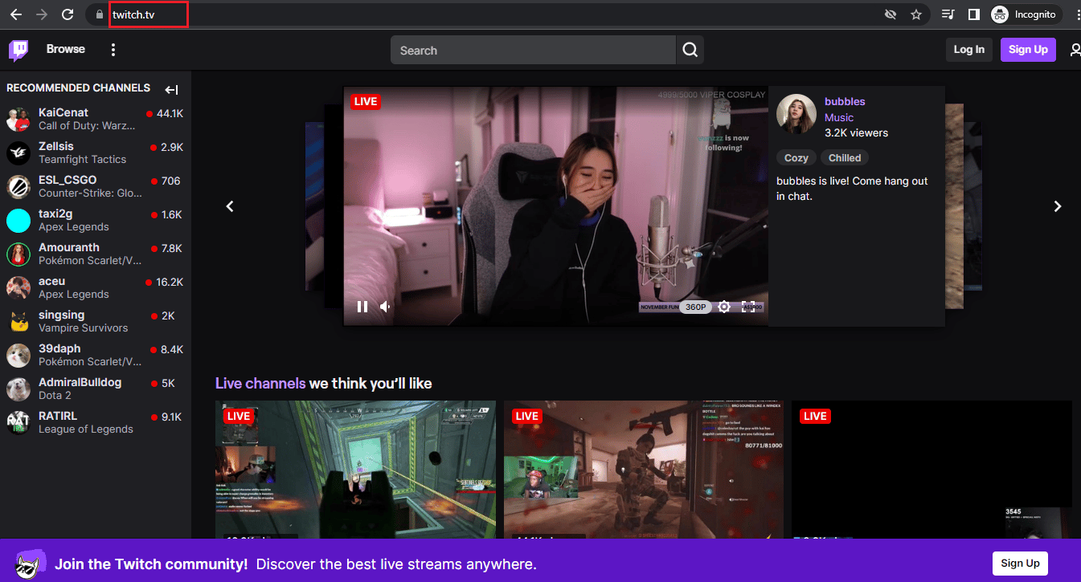Click the Twitch logo home icon
The height and width of the screenshot is (582, 1081).
point(18,50)
